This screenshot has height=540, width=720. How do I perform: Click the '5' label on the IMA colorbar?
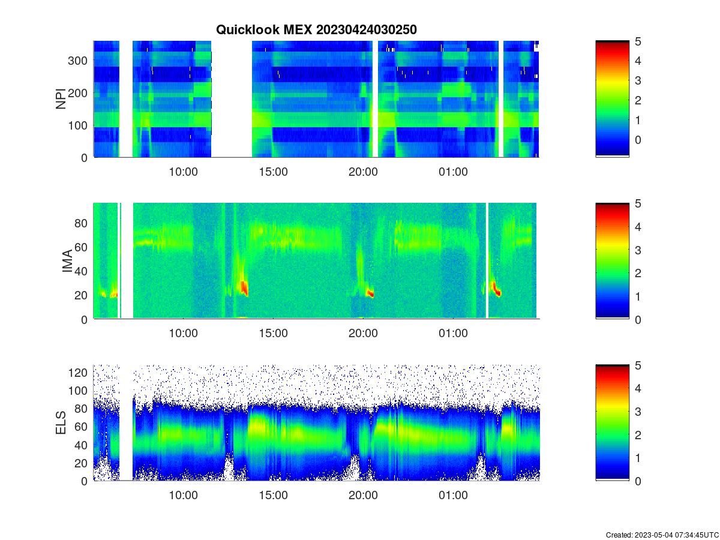point(637,203)
